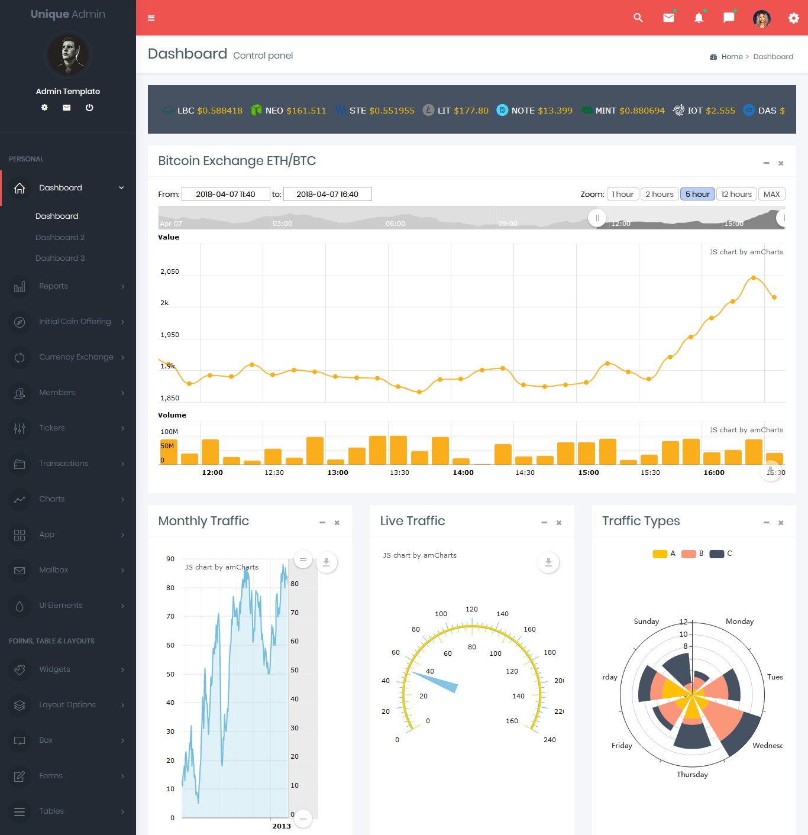Click the Layout Options layers icon
Screen dimensions: 808x835
click(x=20, y=705)
